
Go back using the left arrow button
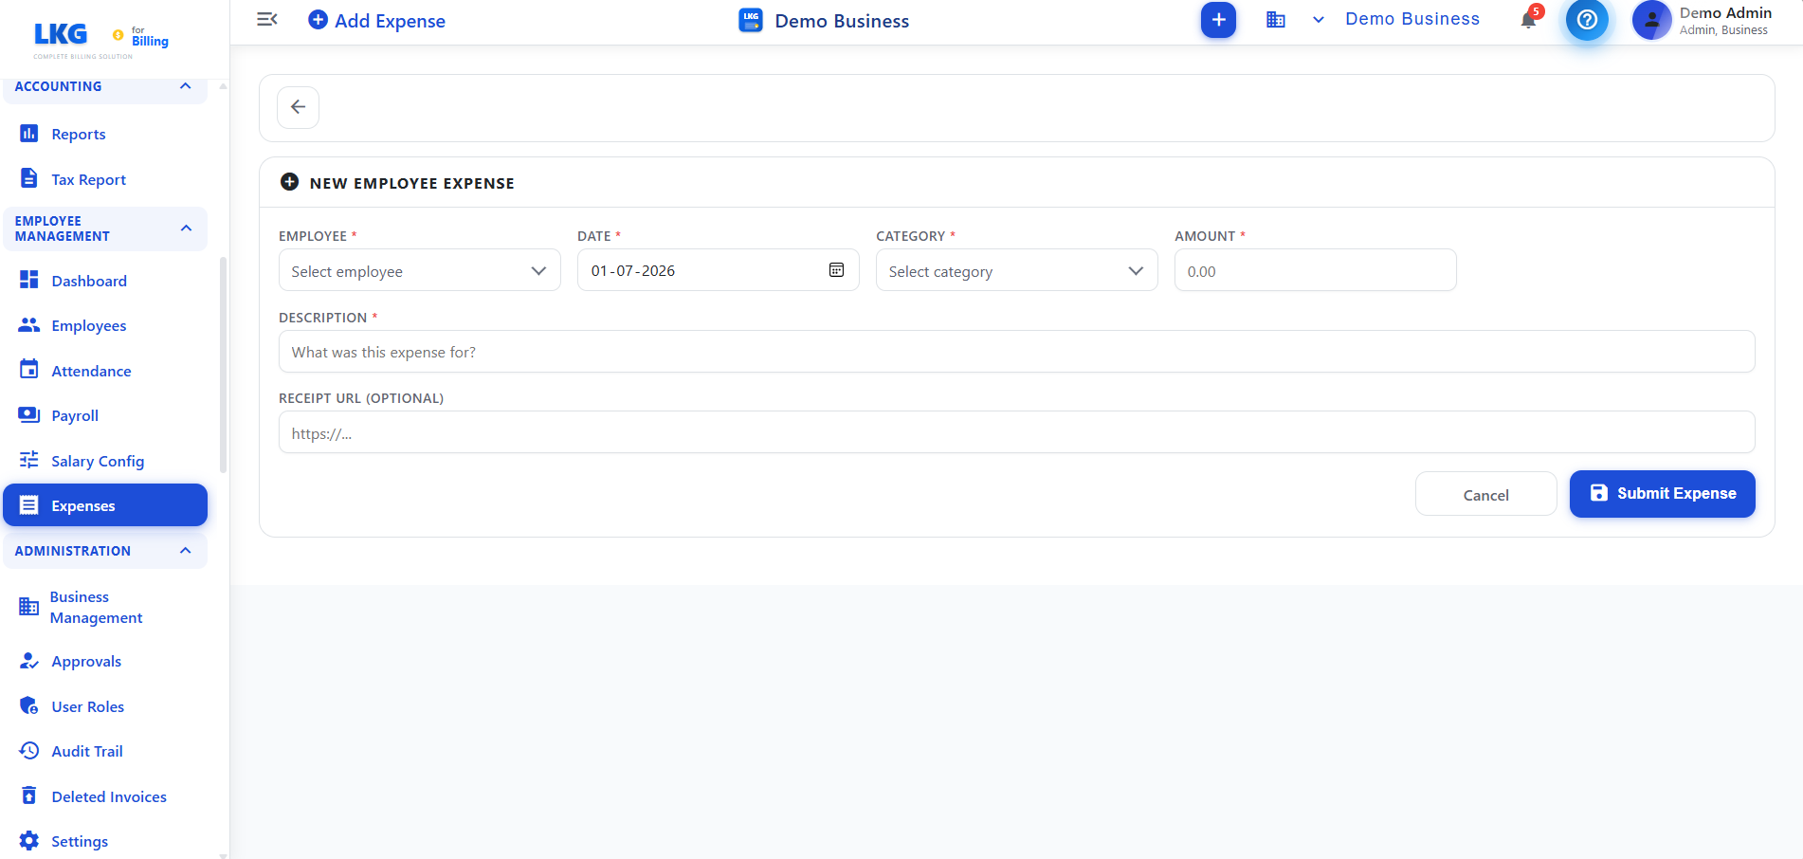(298, 107)
